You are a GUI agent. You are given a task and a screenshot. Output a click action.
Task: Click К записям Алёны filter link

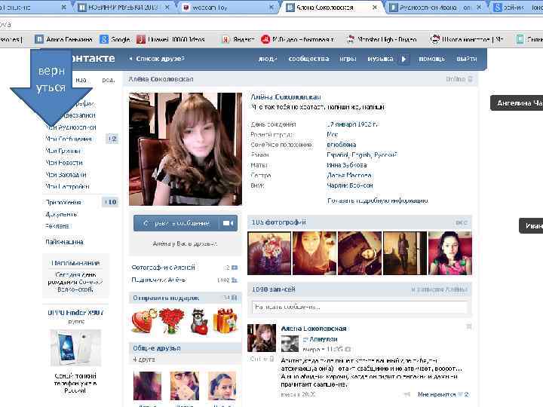point(439,289)
